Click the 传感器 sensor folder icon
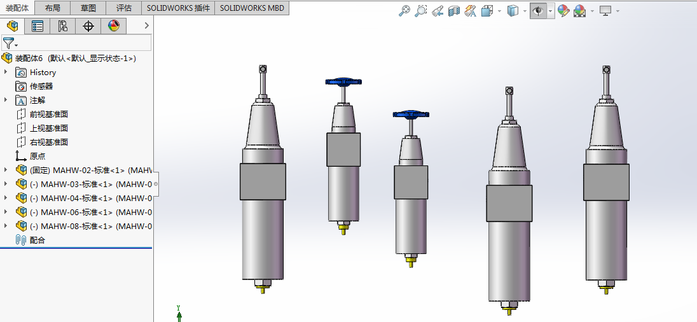Screen dimensions: 697x322 click(21, 87)
